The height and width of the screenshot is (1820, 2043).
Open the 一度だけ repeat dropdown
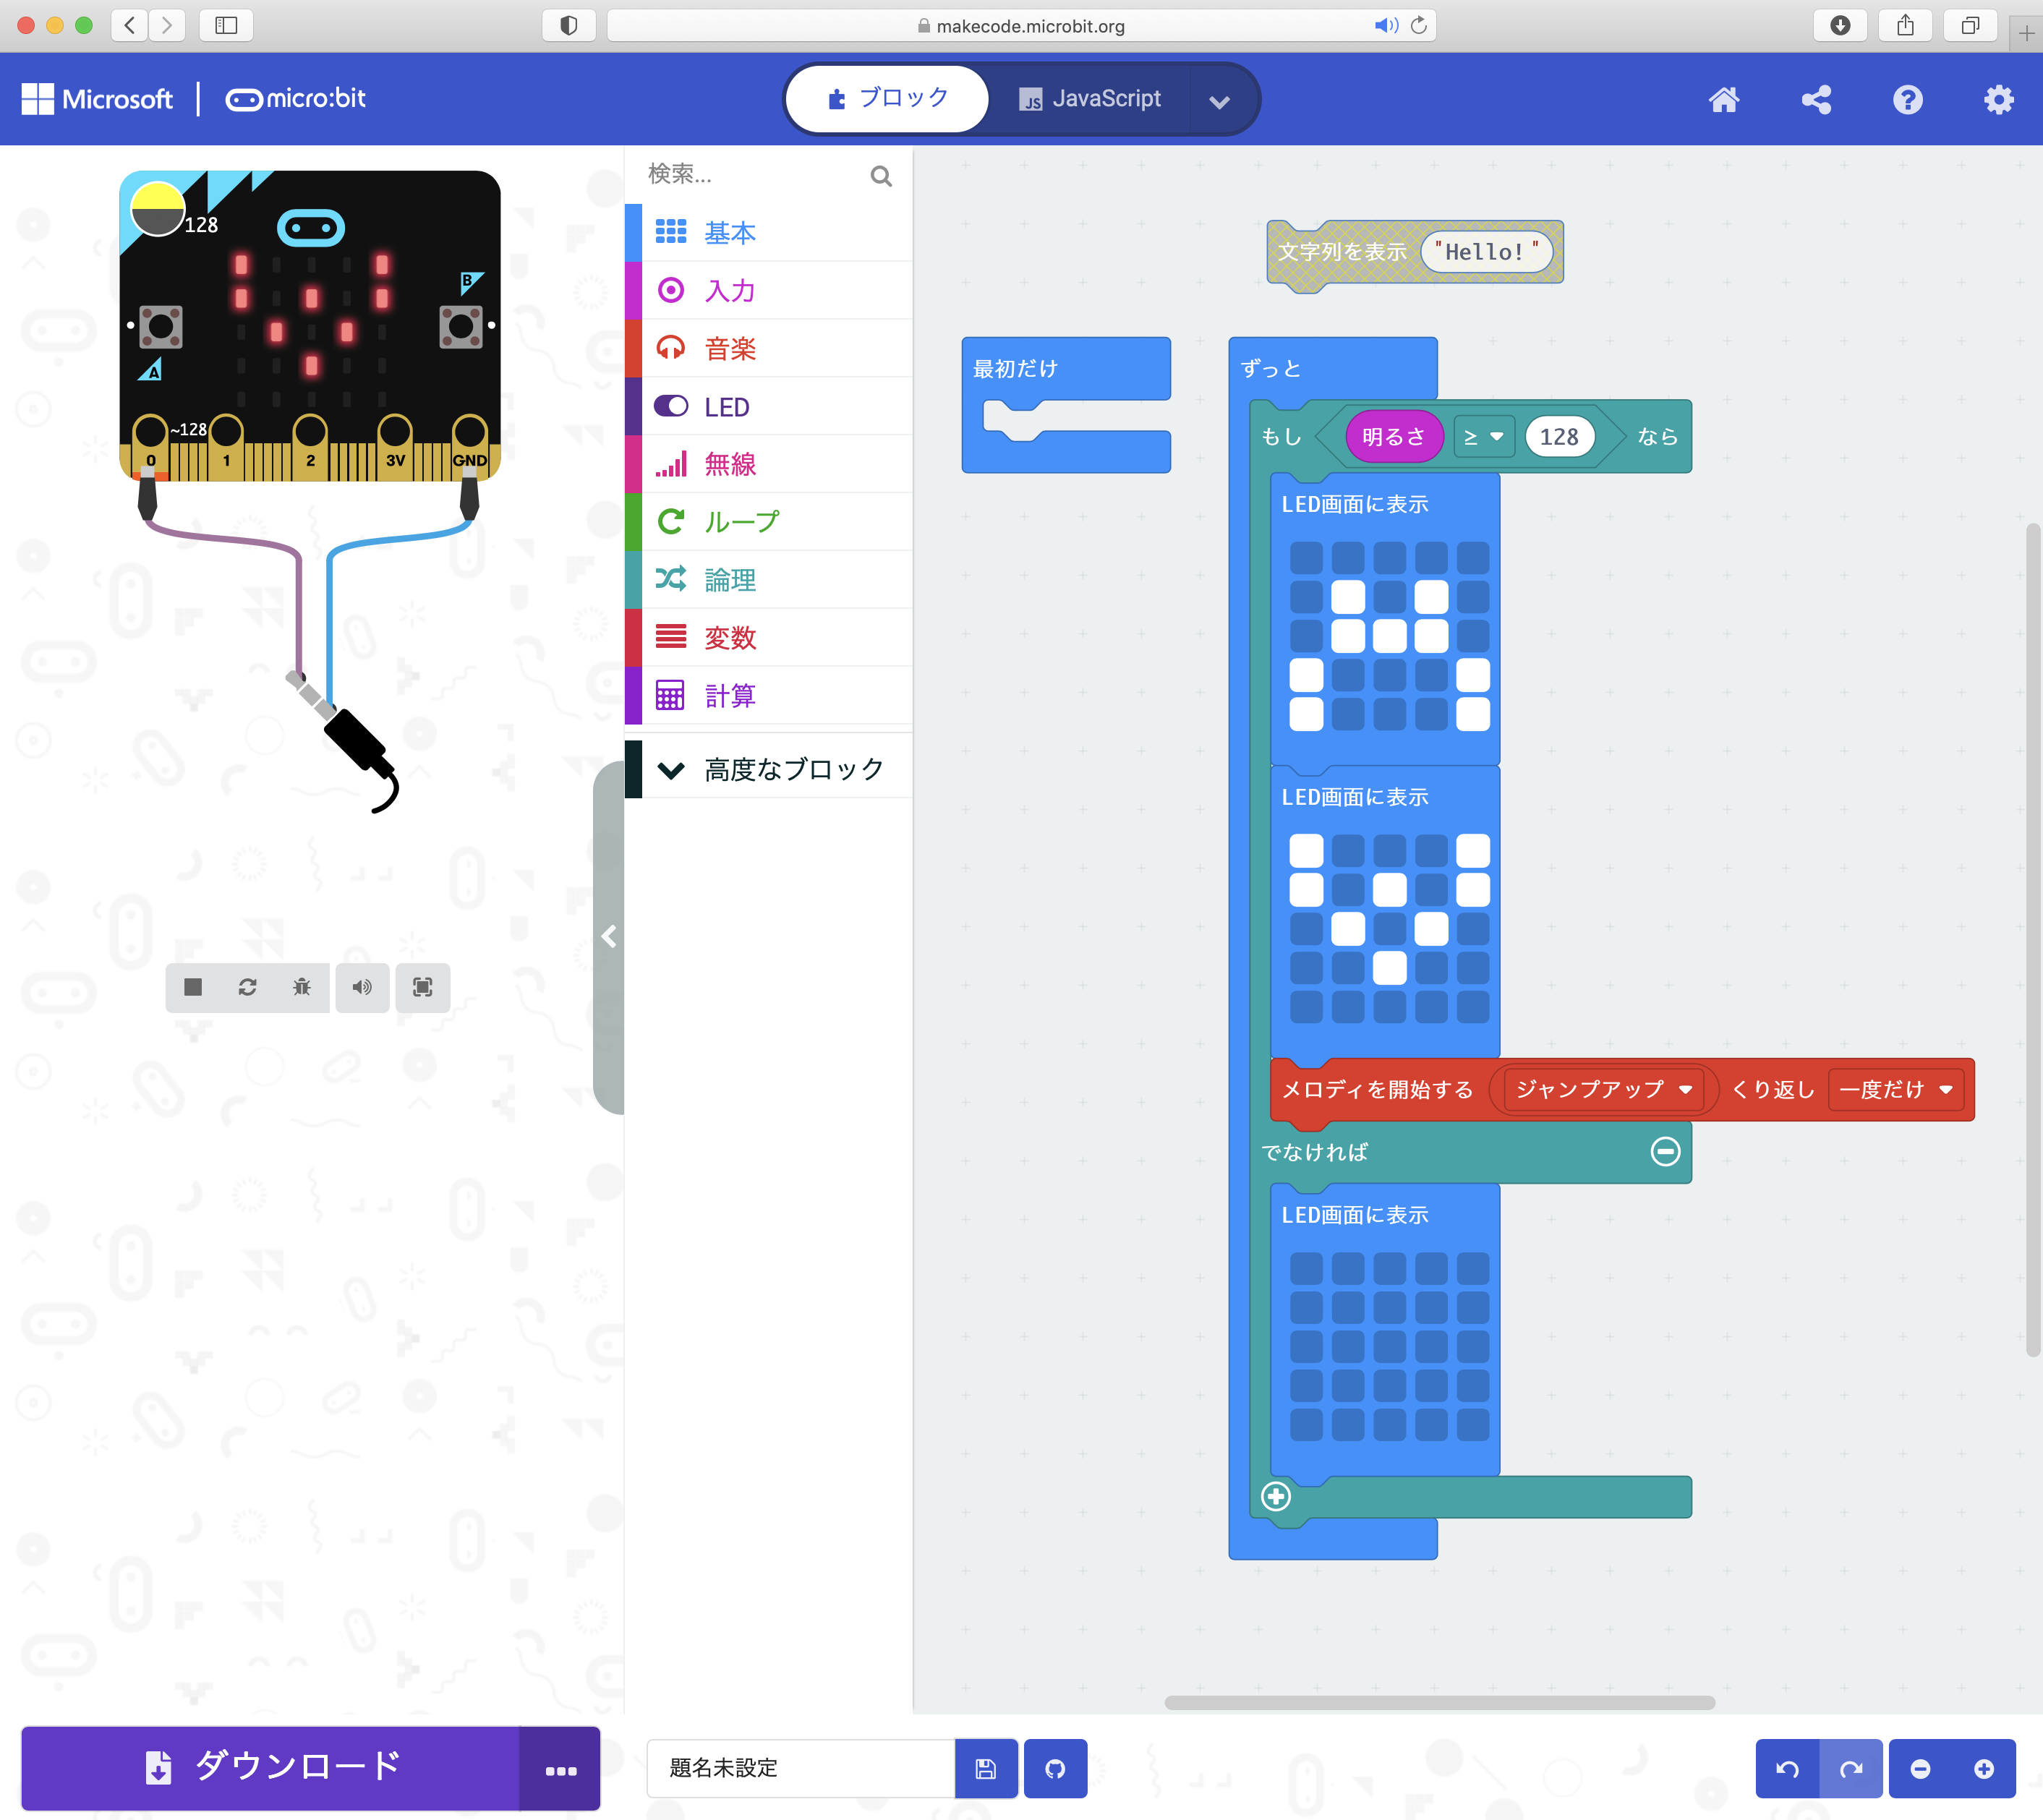pos(1895,1089)
